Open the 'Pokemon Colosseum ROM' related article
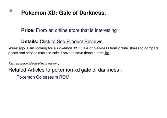This screenshot has width=167, height=118. click(43, 77)
